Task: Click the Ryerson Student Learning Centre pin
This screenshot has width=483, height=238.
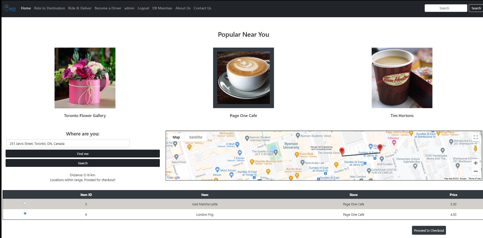Action: [247, 138]
